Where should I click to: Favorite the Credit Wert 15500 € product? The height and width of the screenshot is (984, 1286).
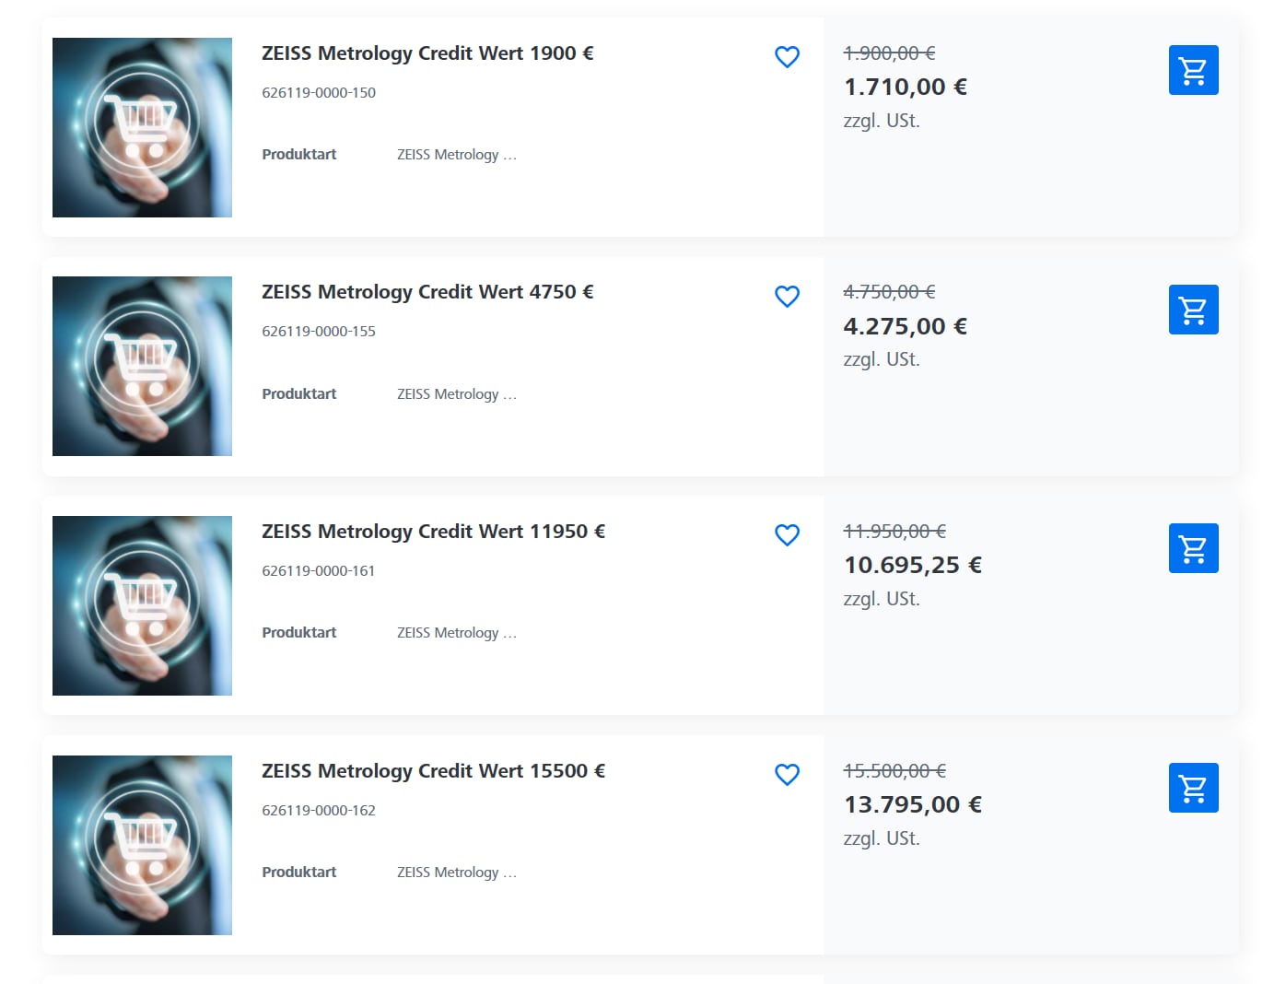787,775
